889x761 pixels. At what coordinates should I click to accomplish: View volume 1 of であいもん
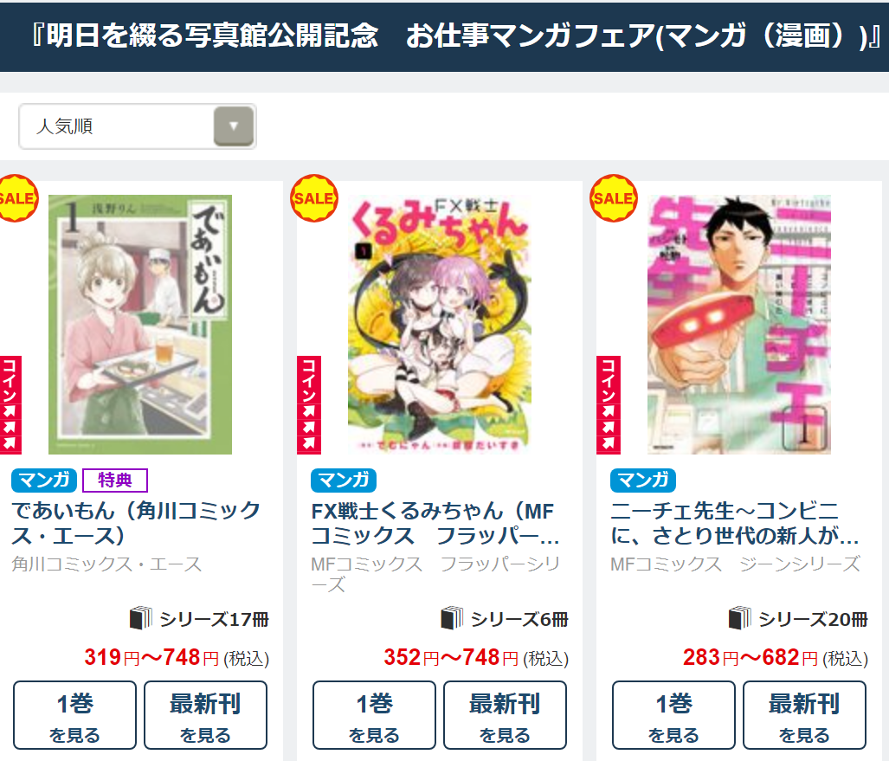(x=74, y=715)
